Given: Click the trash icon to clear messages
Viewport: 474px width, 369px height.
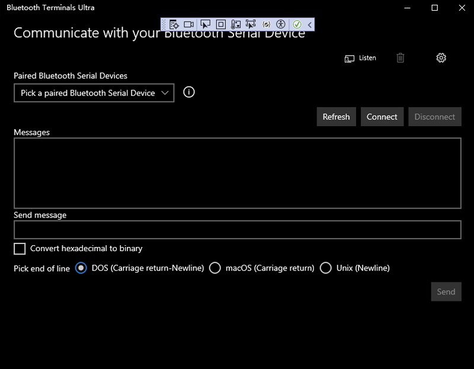Looking at the screenshot, I should click(x=400, y=57).
